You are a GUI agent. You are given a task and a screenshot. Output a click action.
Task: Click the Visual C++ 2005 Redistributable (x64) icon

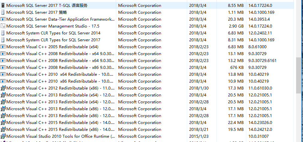point(3,47)
